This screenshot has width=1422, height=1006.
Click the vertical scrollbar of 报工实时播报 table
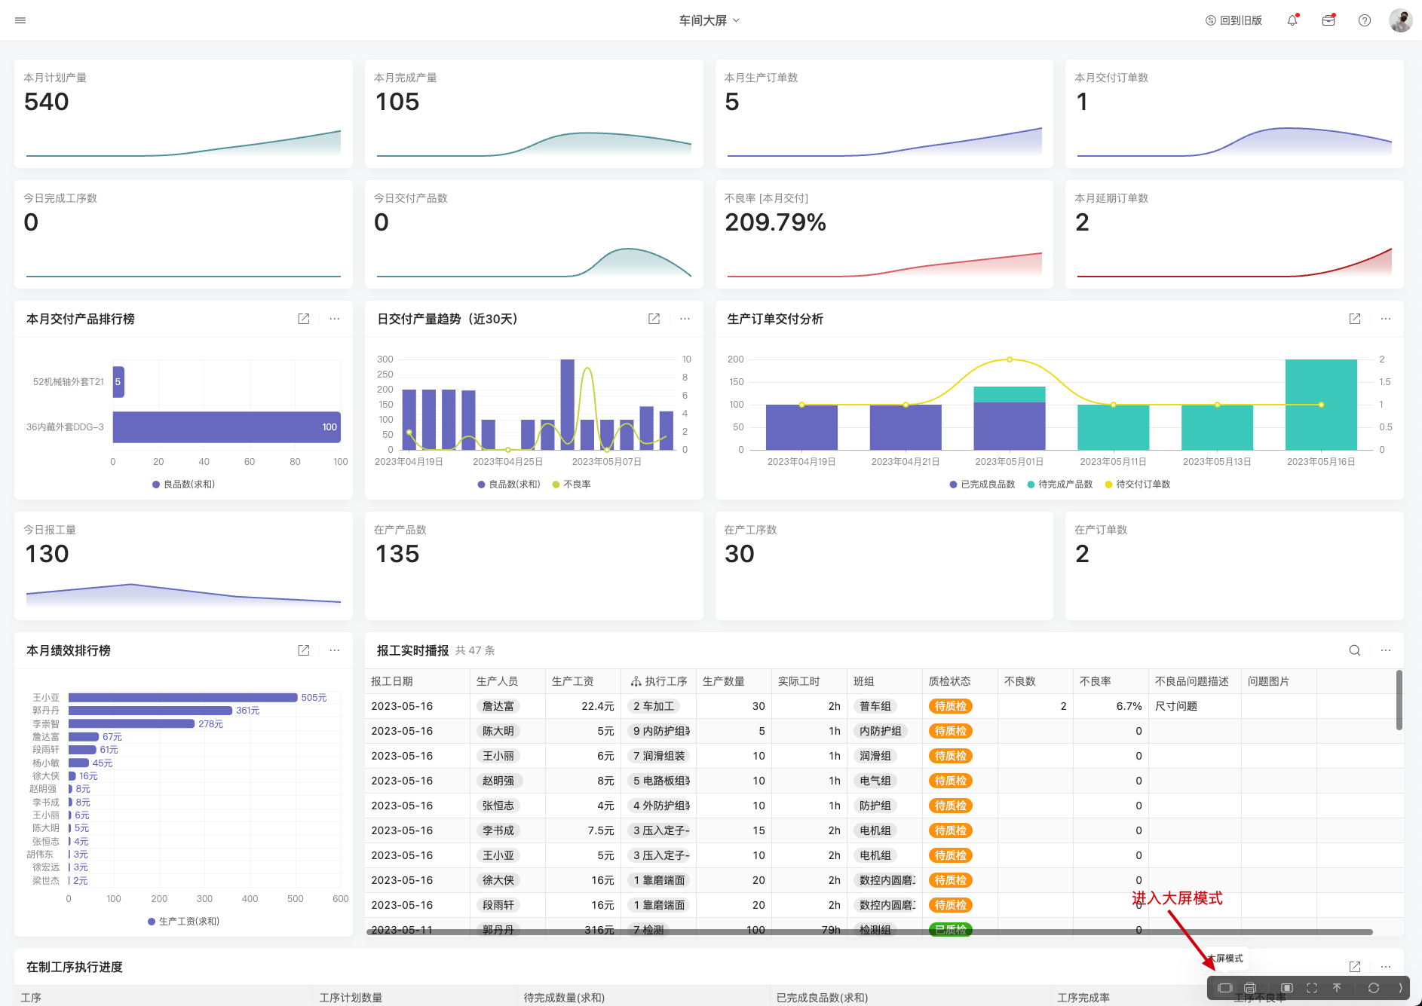[1399, 700]
